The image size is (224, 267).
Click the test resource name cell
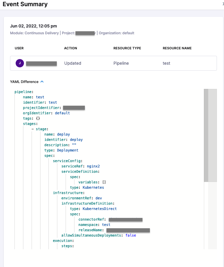point(166,63)
